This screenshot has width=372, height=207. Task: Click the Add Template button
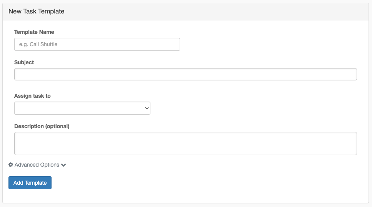(30, 183)
